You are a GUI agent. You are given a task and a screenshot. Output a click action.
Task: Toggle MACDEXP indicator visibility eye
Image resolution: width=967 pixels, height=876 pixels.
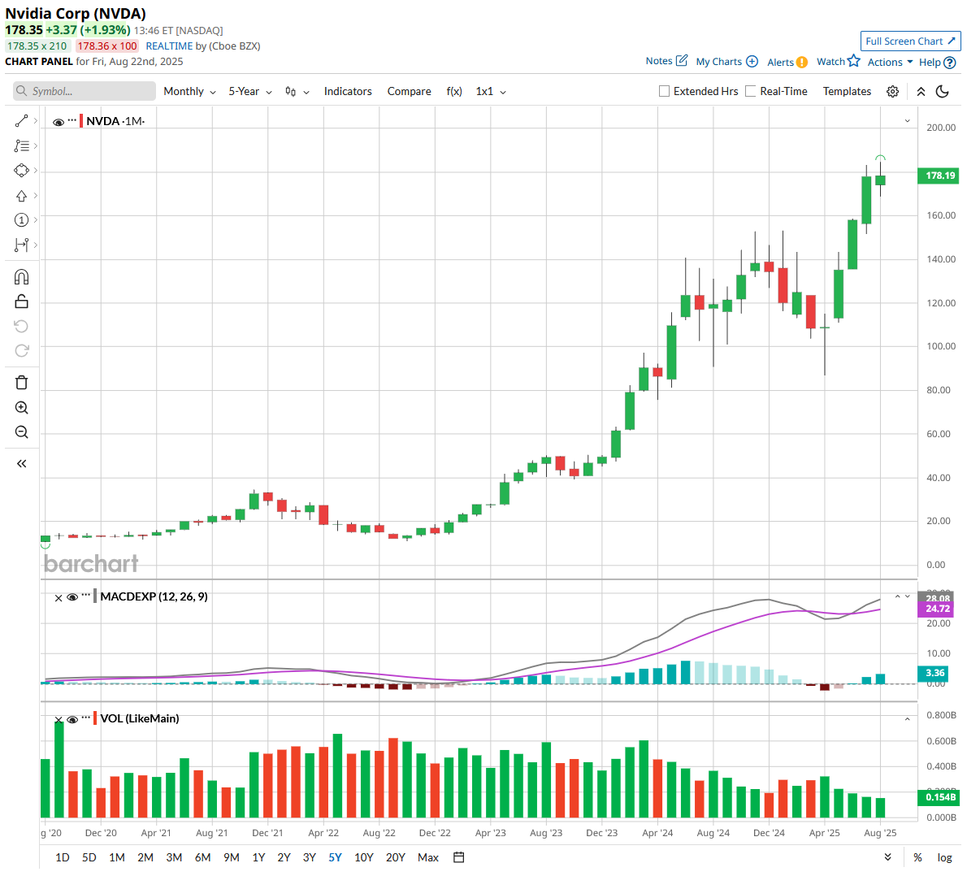point(72,597)
